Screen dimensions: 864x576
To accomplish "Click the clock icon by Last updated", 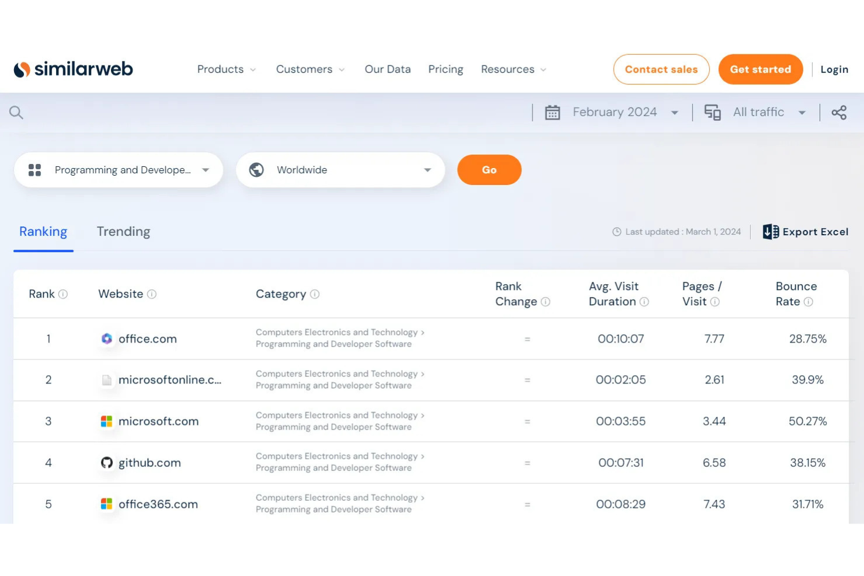I will [616, 232].
